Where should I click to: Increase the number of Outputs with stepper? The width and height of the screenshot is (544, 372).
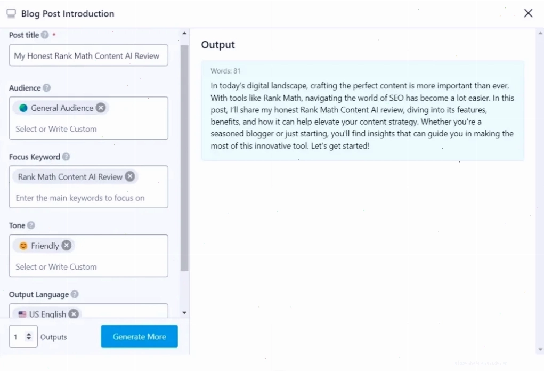[29, 334]
